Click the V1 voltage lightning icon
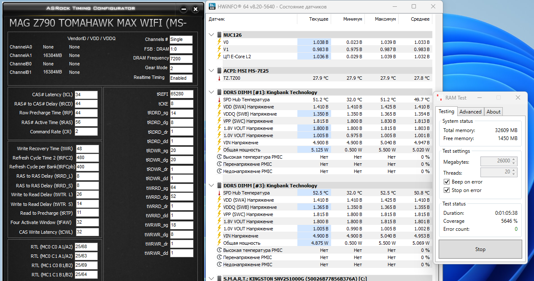534x281 pixels. pyautogui.click(x=219, y=49)
